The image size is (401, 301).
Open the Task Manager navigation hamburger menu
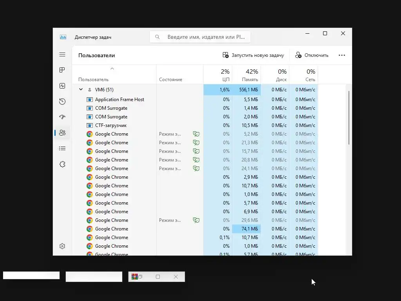click(x=62, y=54)
